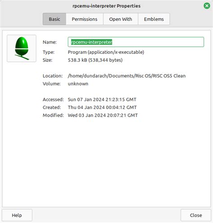
Task: Click the Type: label
Action: pos(49,52)
